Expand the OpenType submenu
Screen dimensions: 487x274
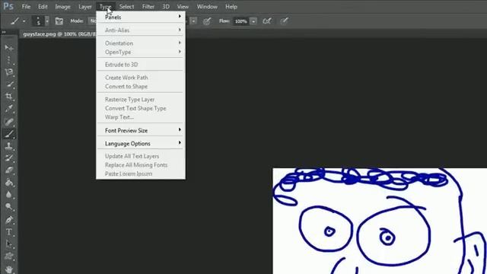pyautogui.click(x=141, y=53)
